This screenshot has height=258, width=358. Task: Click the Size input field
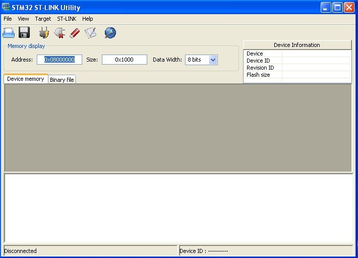point(125,60)
